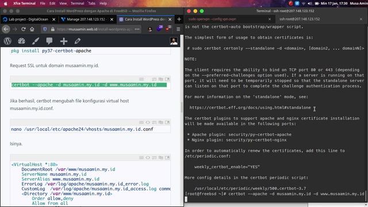Image resolution: width=368 pixels, height=207 pixels.
Task: Click the tracking protection shield icon
Action: click(45, 29)
